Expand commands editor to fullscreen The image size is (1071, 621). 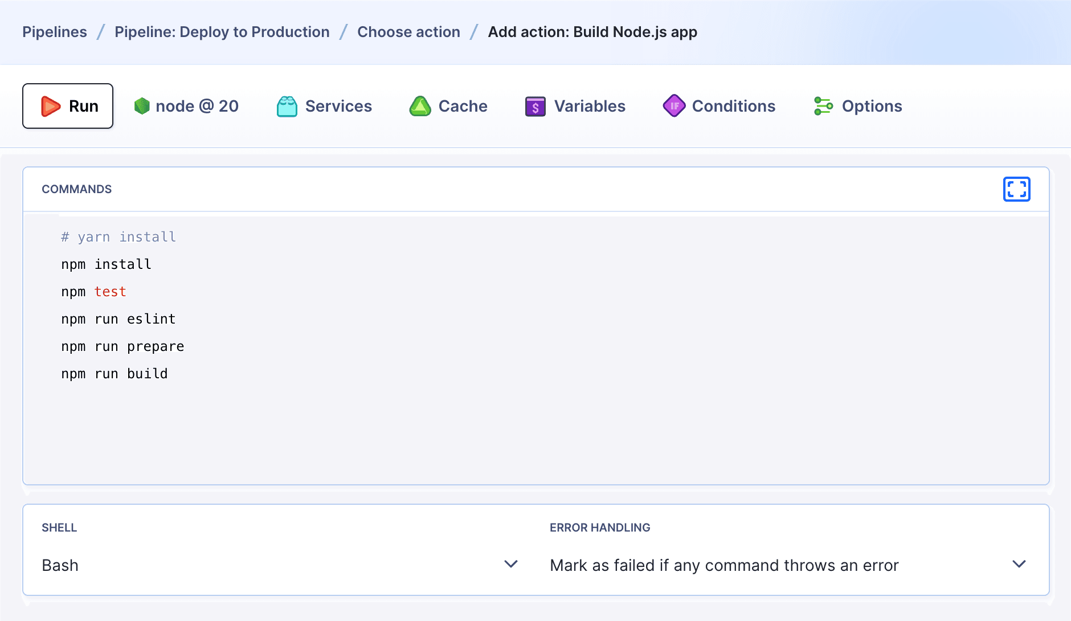tap(1016, 189)
